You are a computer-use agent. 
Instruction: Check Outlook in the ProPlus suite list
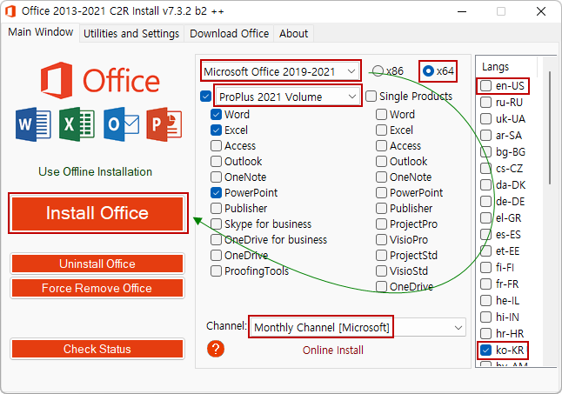pyautogui.click(x=216, y=161)
